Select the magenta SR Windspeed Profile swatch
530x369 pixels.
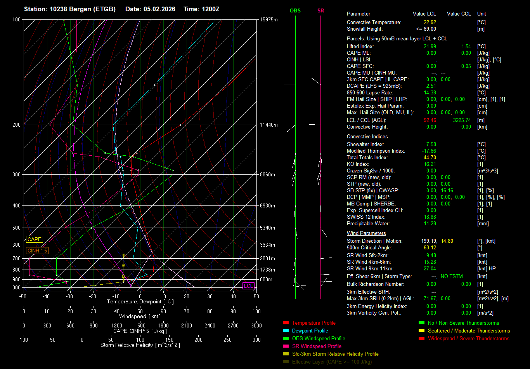click(x=286, y=346)
